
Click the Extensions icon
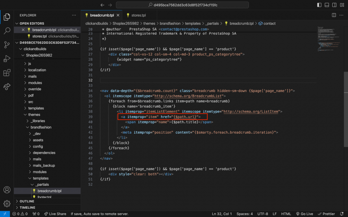[7, 72]
